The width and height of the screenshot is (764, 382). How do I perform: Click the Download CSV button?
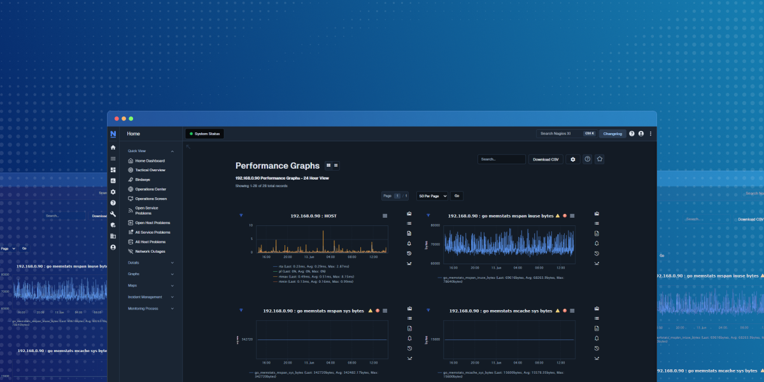click(x=545, y=159)
